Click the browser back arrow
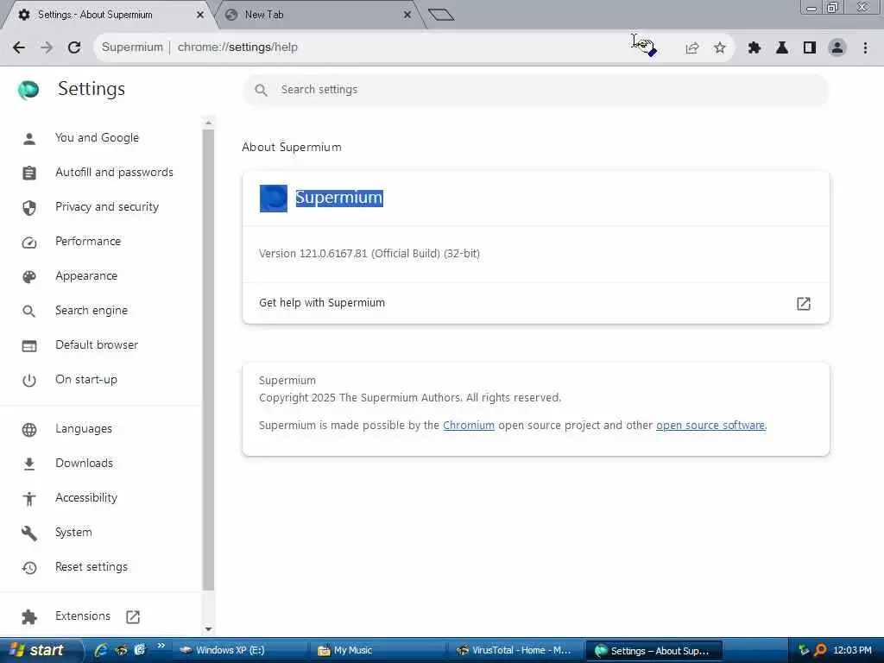Screen dimensions: 884x663 coord(19,47)
